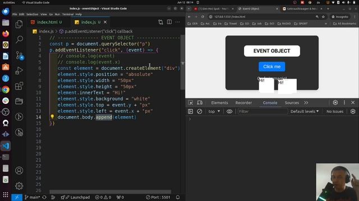Close the DevTools panel

coord(353,103)
